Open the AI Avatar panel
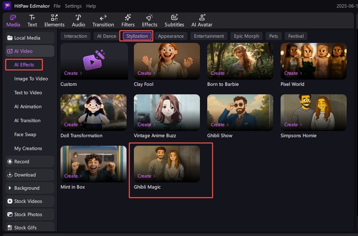The width and height of the screenshot is (358, 236). [x=202, y=20]
